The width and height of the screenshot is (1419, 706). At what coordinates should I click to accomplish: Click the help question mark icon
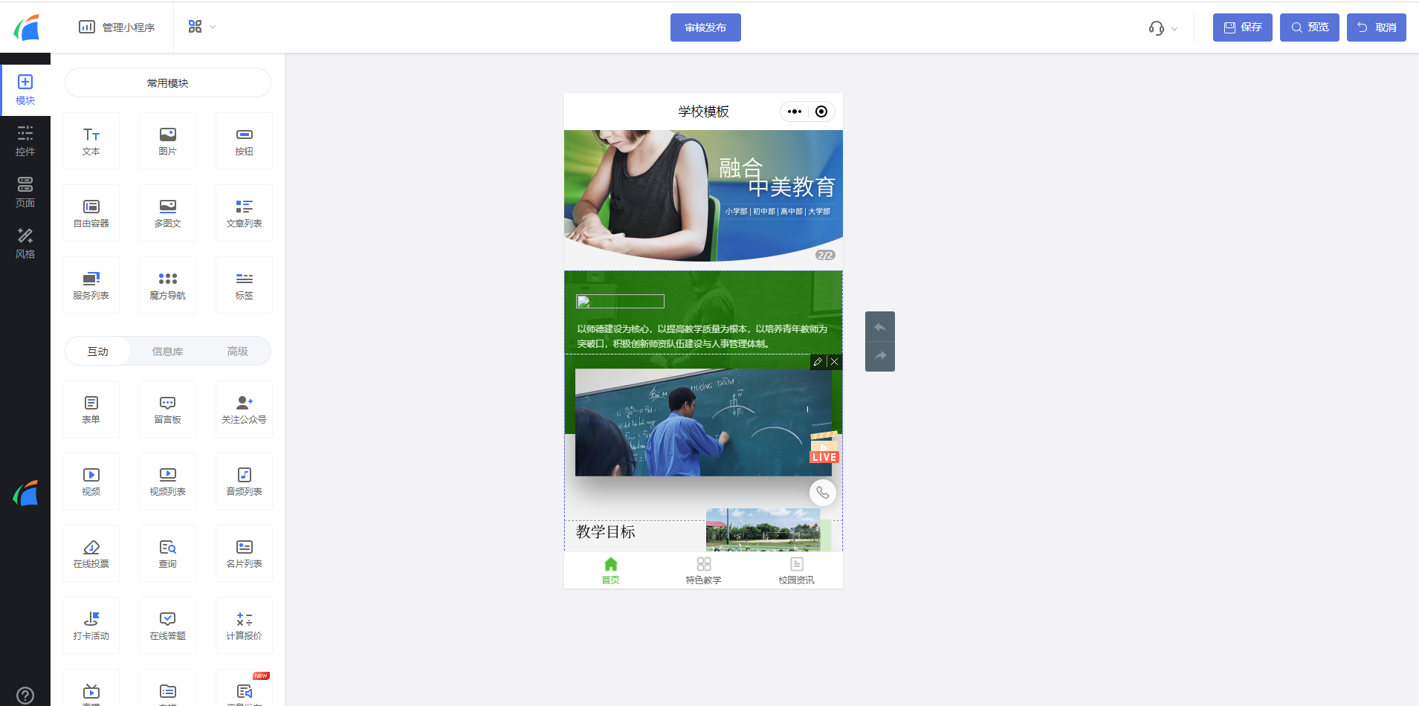25,696
